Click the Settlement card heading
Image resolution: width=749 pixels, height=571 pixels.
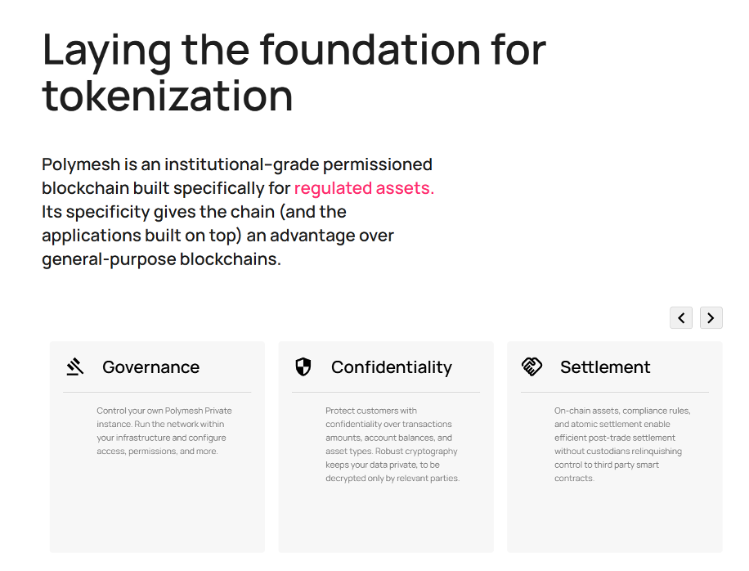coord(605,367)
